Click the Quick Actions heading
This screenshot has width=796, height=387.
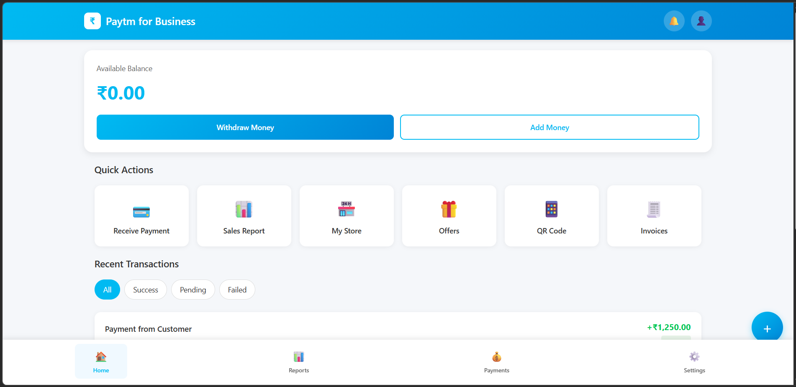(124, 170)
